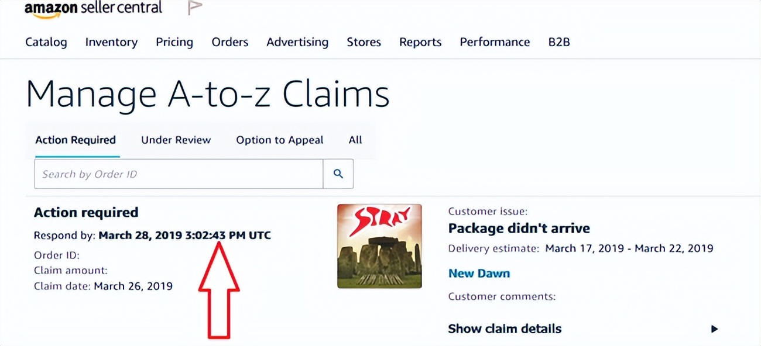Open the Performance menu
761x346 pixels.
click(x=495, y=42)
